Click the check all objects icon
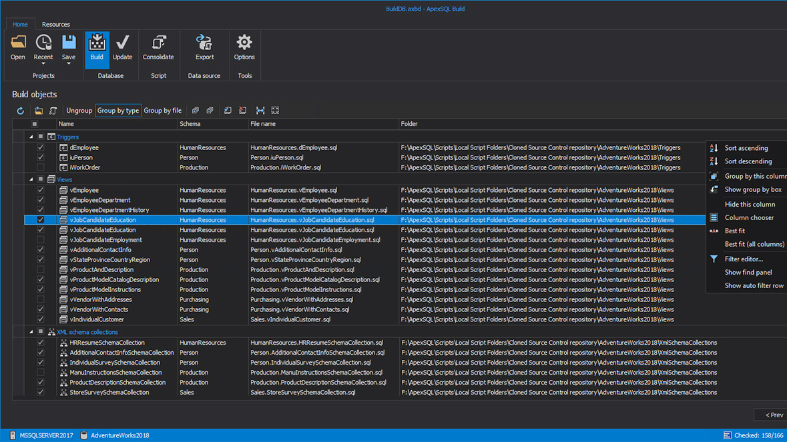The width and height of the screenshot is (787, 442). (x=228, y=111)
